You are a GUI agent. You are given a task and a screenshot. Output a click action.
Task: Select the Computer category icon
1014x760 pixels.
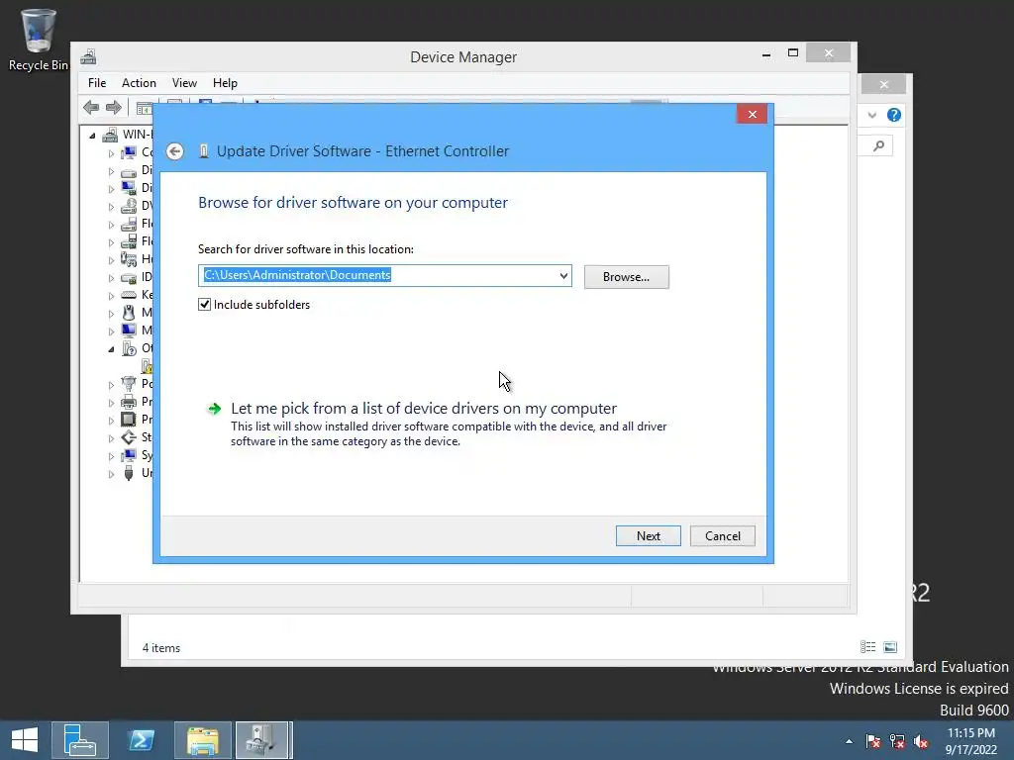point(129,152)
